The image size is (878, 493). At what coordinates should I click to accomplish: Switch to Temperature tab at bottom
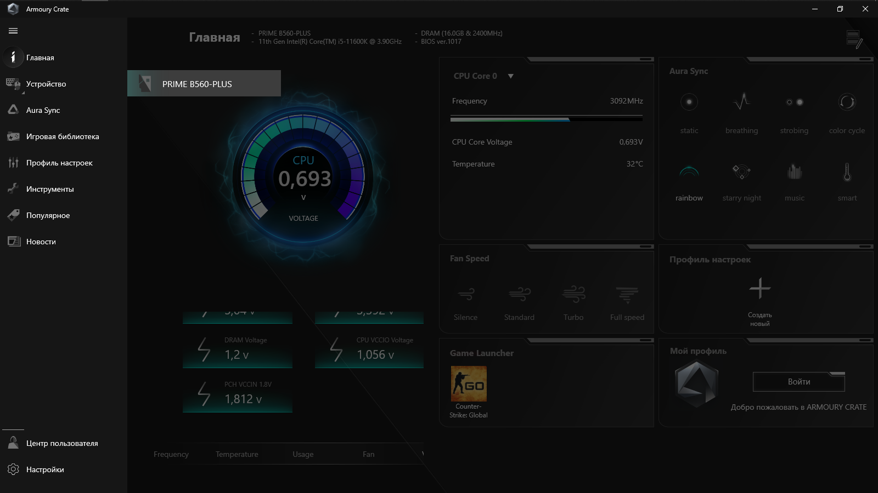237,454
